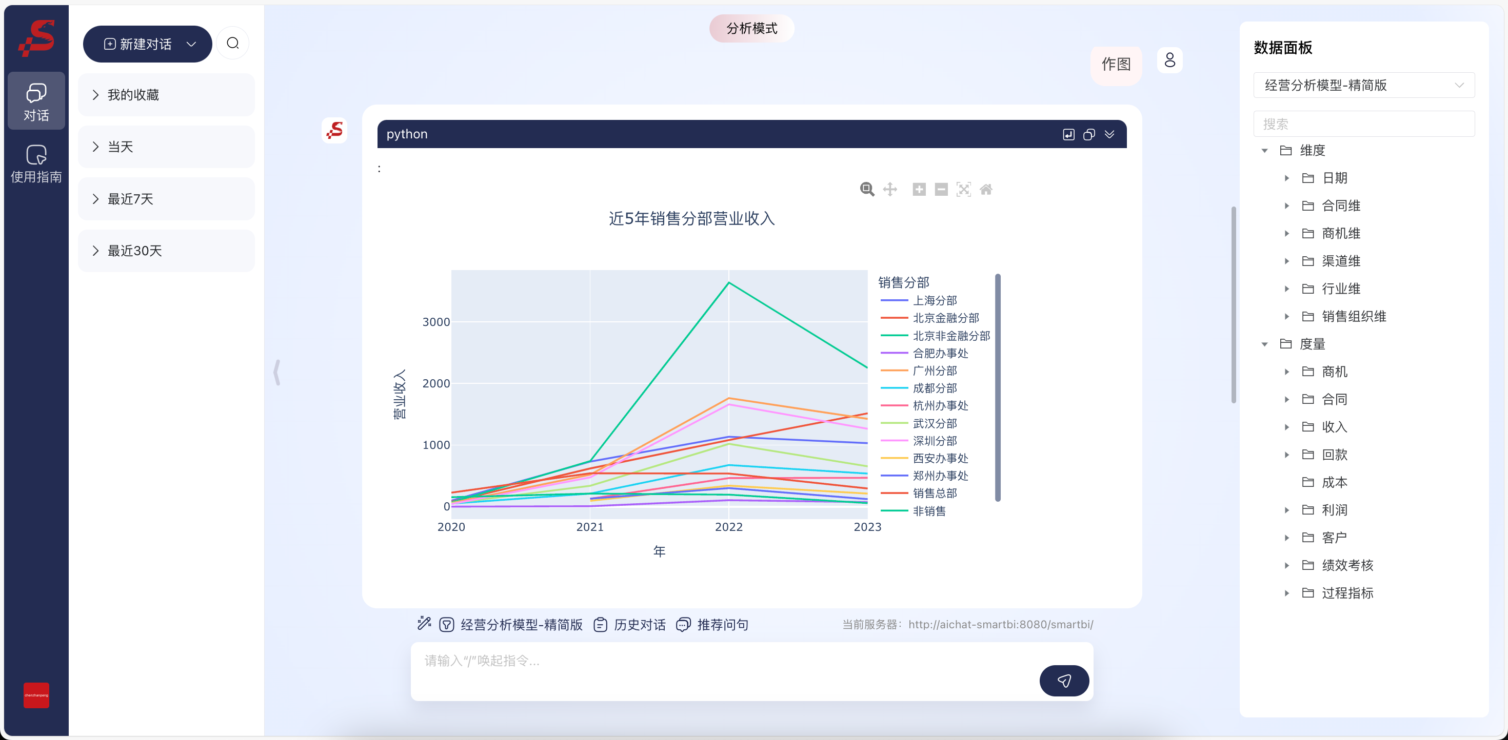Click server link http://aichat-smartbi:8080/smartbi/
Image resolution: width=1508 pixels, height=740 pixels.
(1000, 624)
